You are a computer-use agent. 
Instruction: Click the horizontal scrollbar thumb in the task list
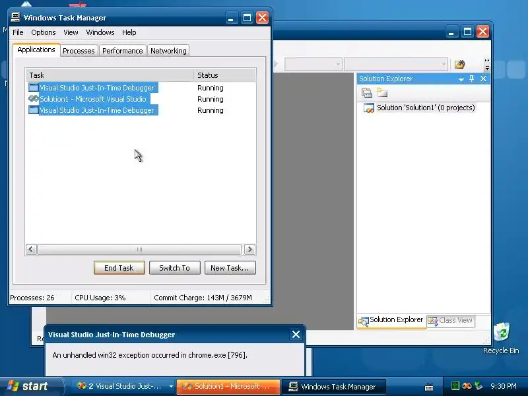point(139,249)
